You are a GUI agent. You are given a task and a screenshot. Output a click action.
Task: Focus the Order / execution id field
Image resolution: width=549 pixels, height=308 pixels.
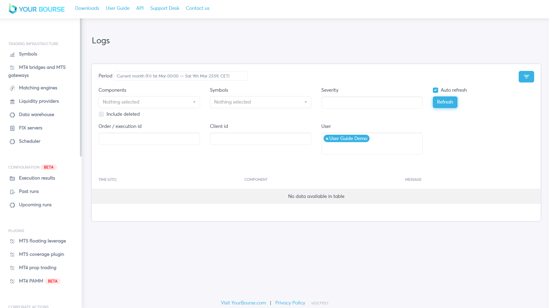coord(149,139)
